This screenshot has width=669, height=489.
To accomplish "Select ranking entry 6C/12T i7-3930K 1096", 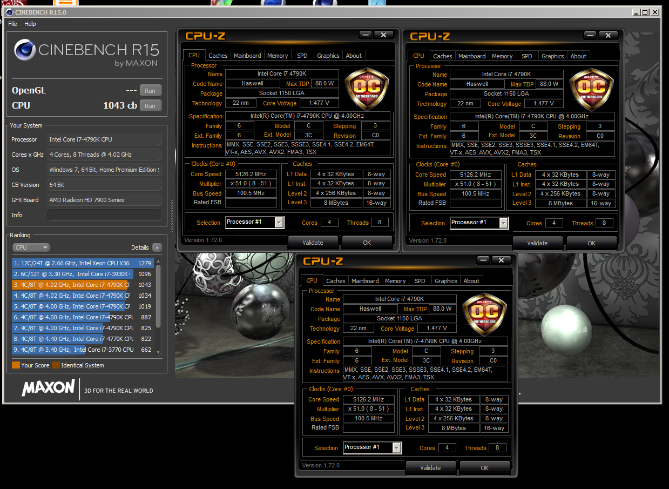I will pyautogui.click(x=83, y=274).
